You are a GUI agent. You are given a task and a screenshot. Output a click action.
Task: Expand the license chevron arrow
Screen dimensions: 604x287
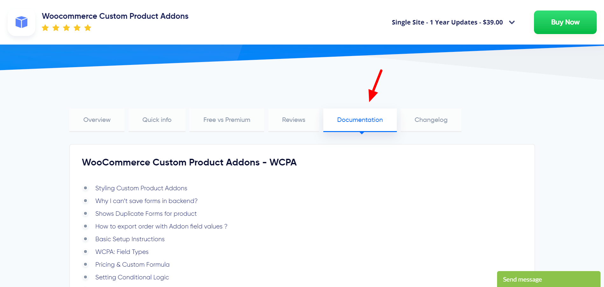click(x=512, y=22)
